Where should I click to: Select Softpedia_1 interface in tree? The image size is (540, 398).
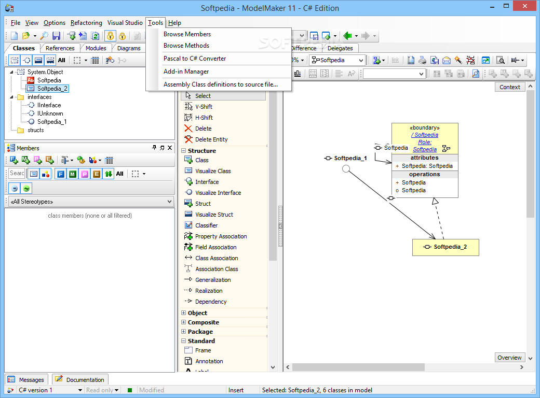click(51, 122)
